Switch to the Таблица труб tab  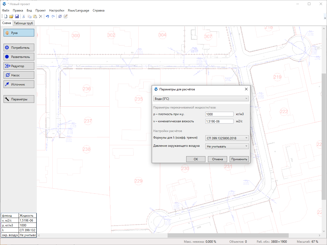tap(23, 23)
